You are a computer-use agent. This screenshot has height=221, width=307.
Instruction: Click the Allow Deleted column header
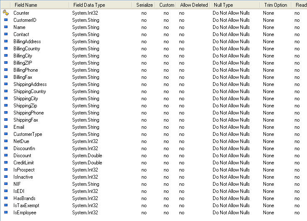[x=194, y=5]
